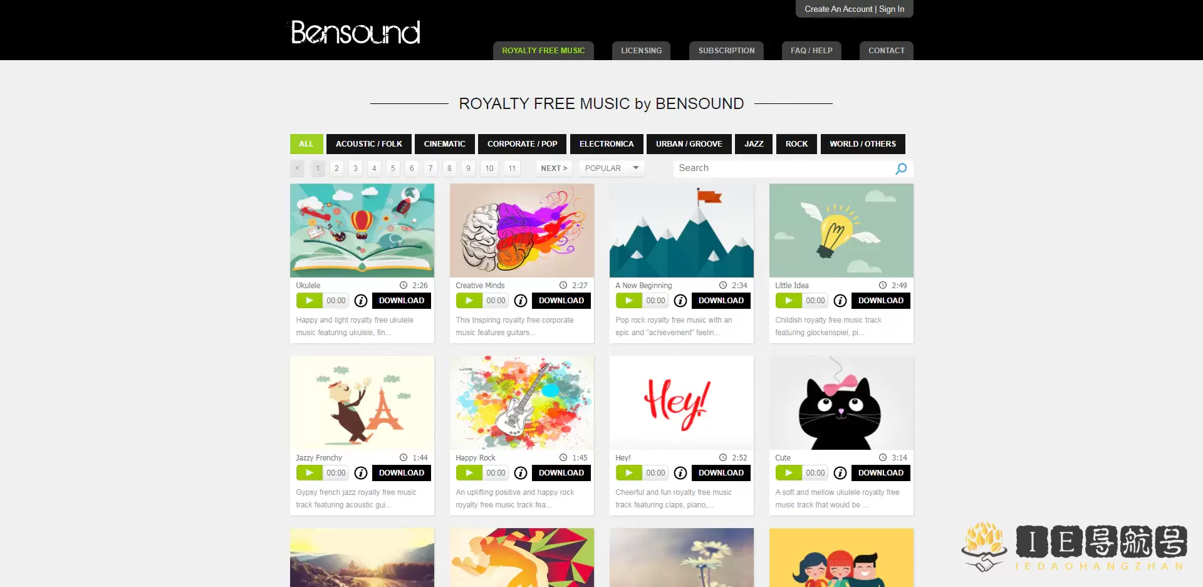Open the POPULAR sort dropdown
This screenshot has height=587, width=1203.
coord(612,169)
